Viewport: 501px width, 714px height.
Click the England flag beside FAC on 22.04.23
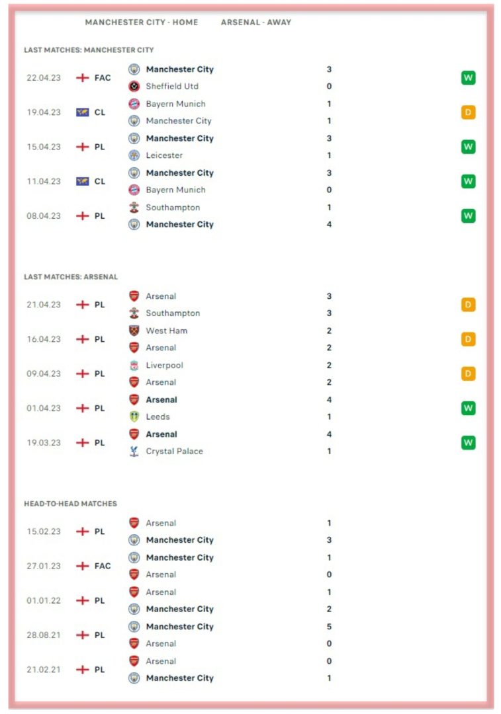[83, 78]
